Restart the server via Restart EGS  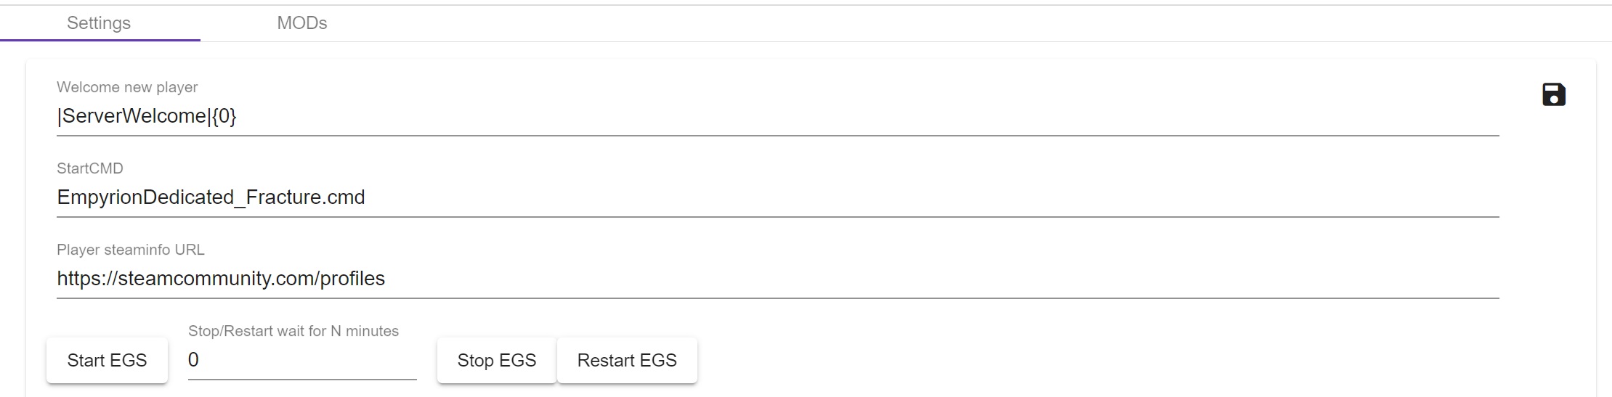pyautogui.click(x=627, y=360)
